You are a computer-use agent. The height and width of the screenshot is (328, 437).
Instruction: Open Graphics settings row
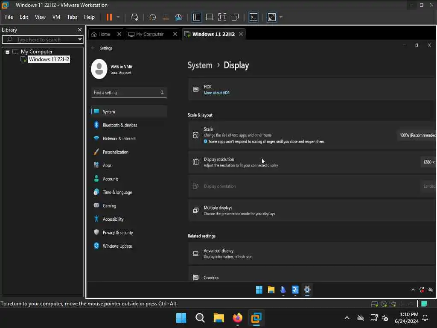312,275
